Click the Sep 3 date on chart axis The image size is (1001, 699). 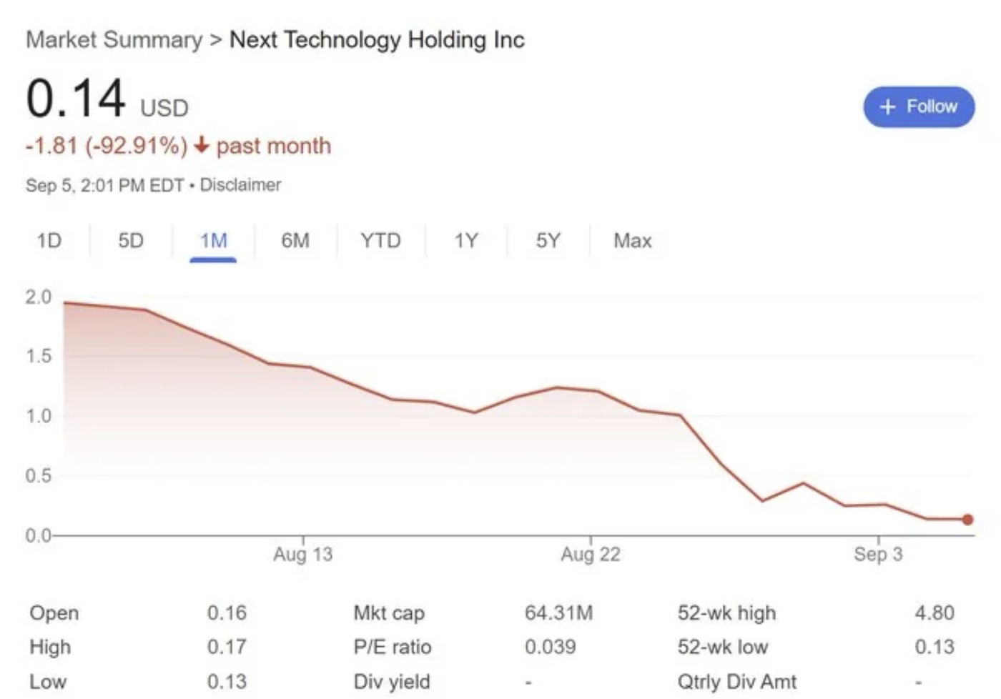(878, 555)
